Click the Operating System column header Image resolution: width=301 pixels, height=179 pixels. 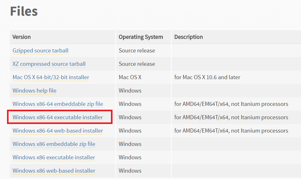141,37
